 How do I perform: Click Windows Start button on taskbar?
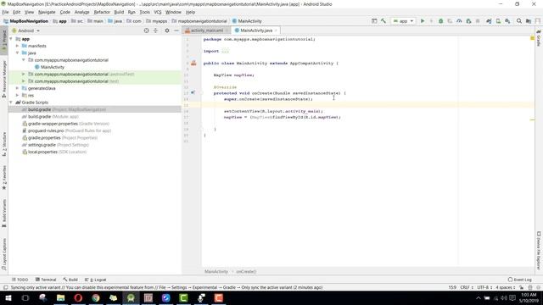(x=8, y=297)
